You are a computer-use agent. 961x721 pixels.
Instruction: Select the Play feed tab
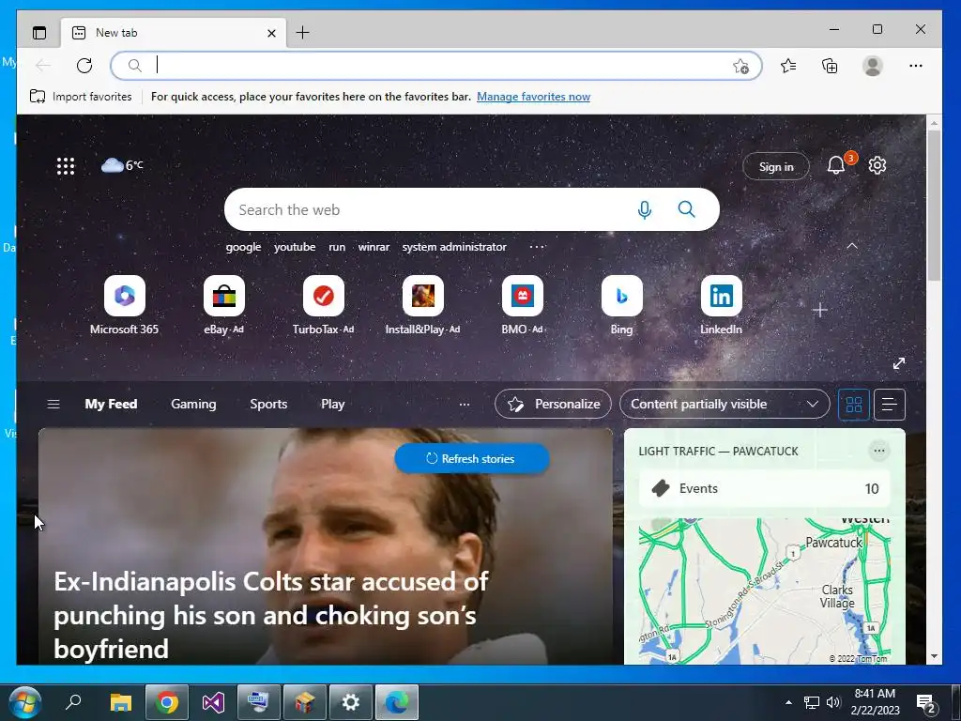[x=333, y=404]
